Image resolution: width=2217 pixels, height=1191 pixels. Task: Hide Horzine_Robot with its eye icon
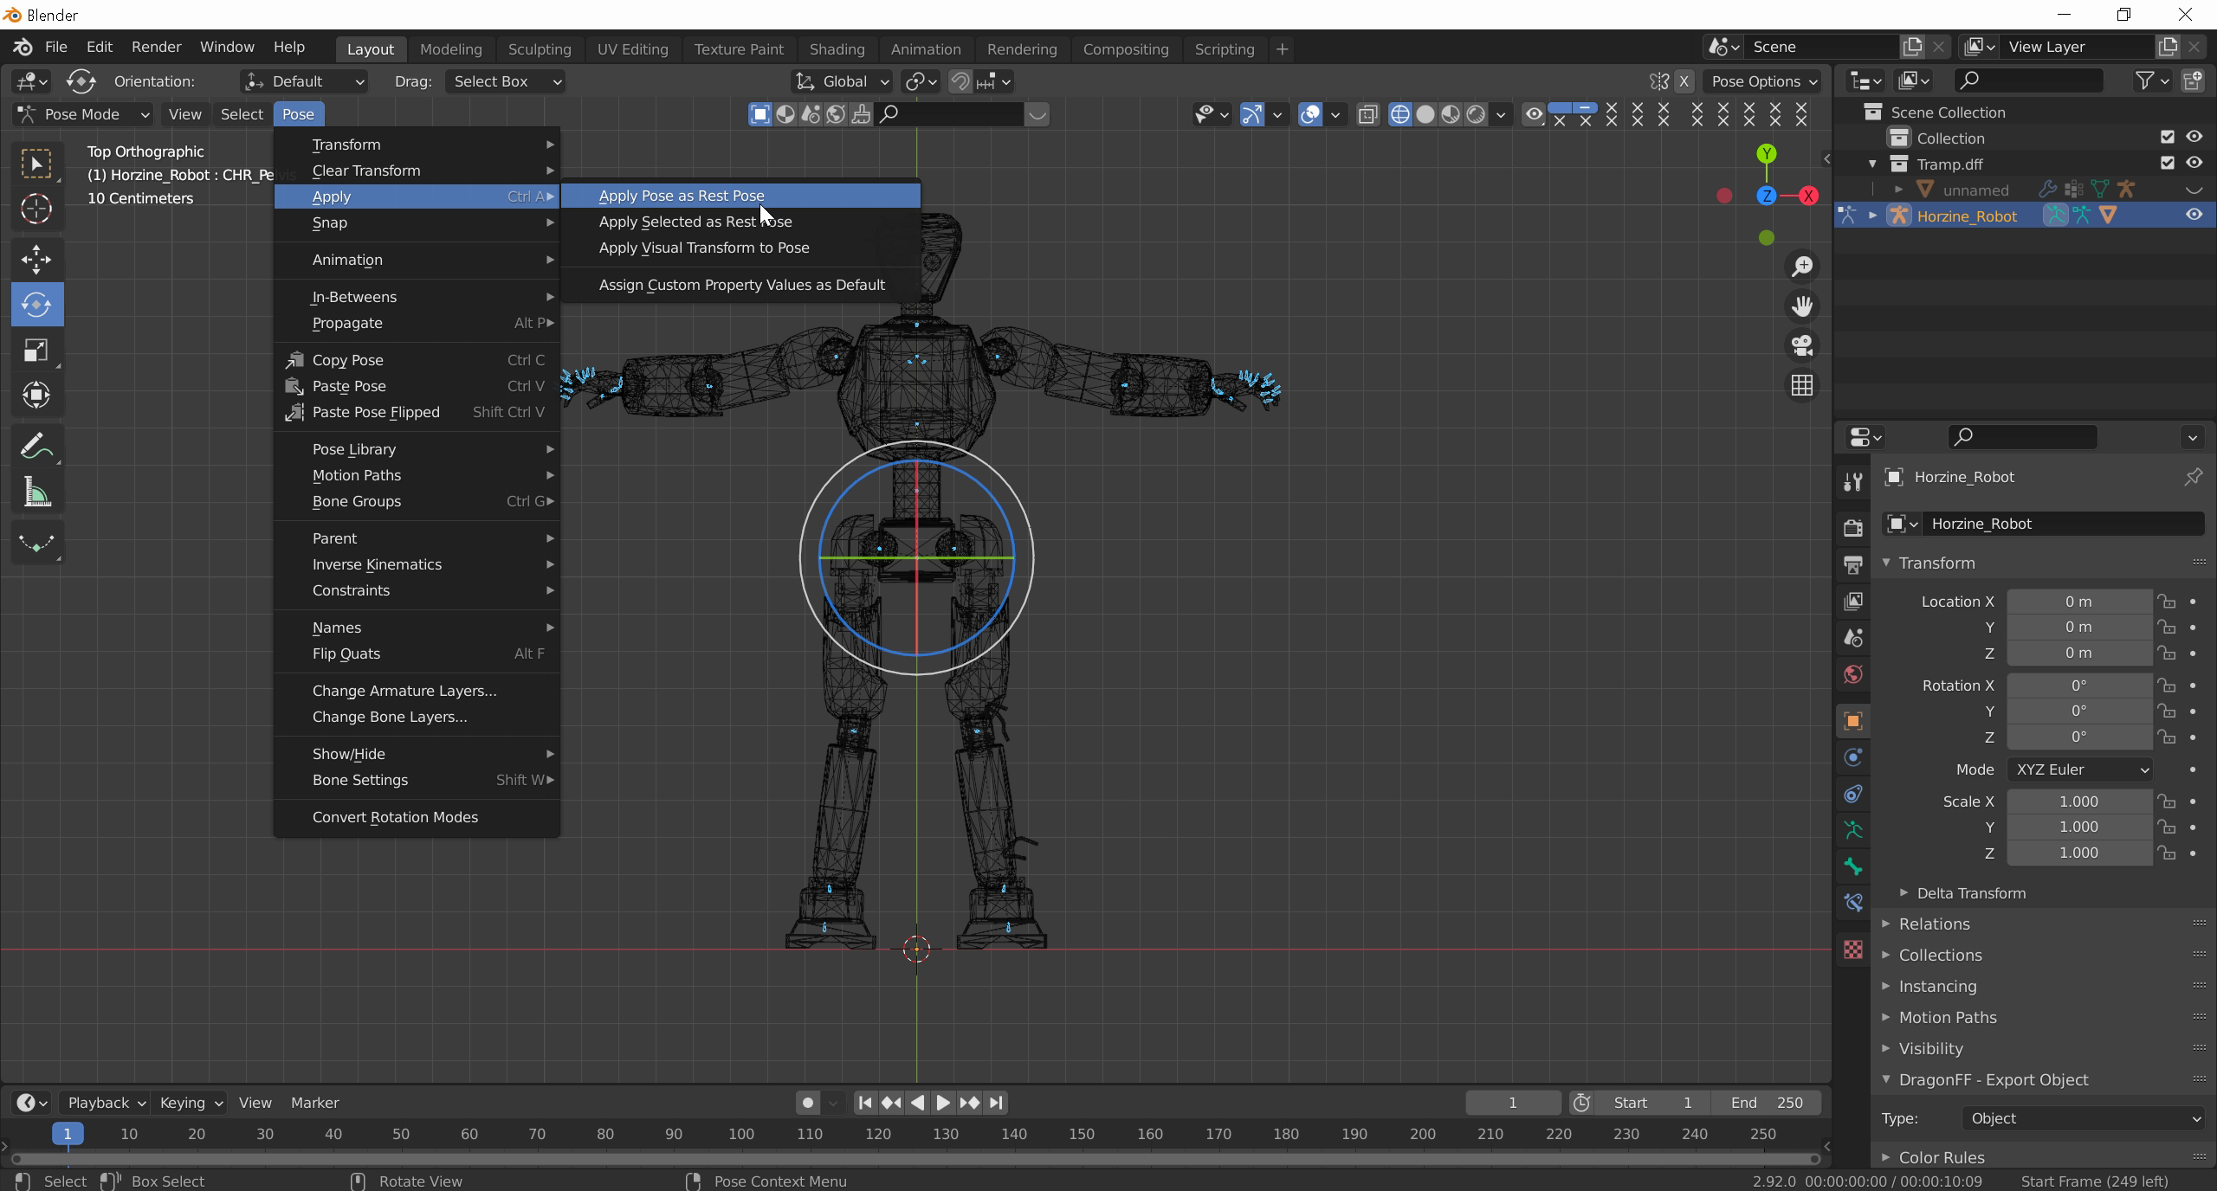tap(2194, 216)
